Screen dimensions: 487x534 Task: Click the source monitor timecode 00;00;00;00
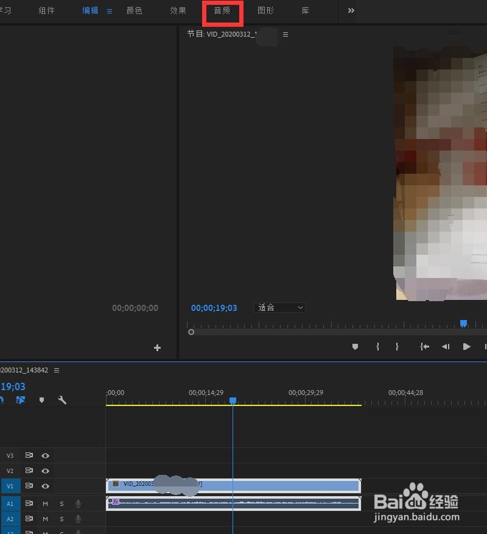[x=135, y=308]
